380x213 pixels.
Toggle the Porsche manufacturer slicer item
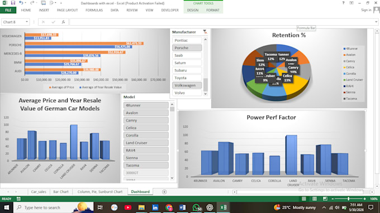[187, 48]
